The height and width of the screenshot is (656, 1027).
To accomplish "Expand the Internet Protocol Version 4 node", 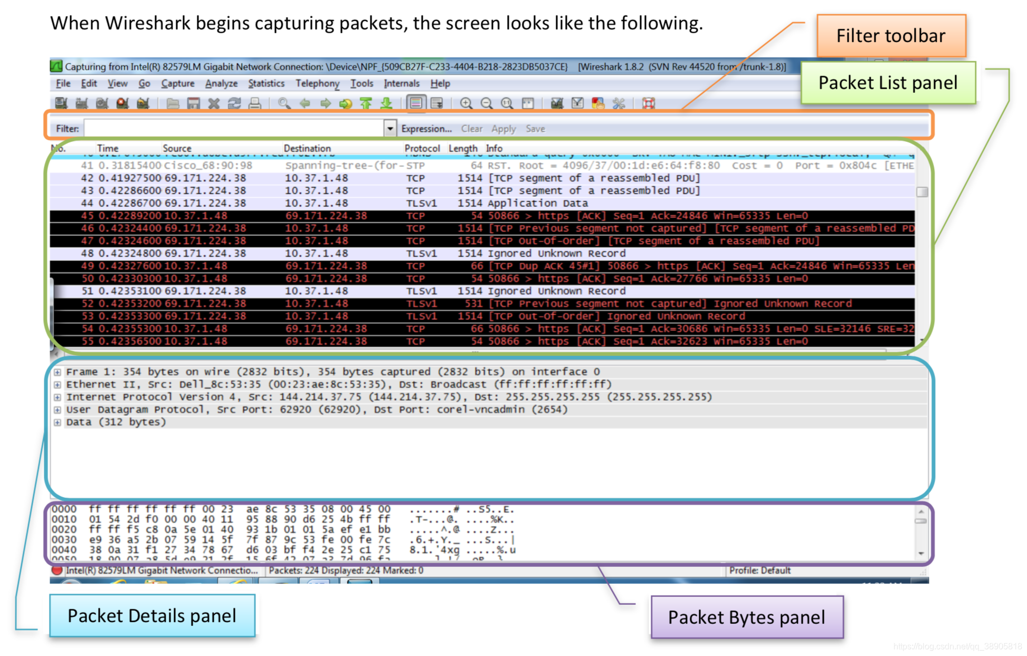I will [x=58, y=397].
